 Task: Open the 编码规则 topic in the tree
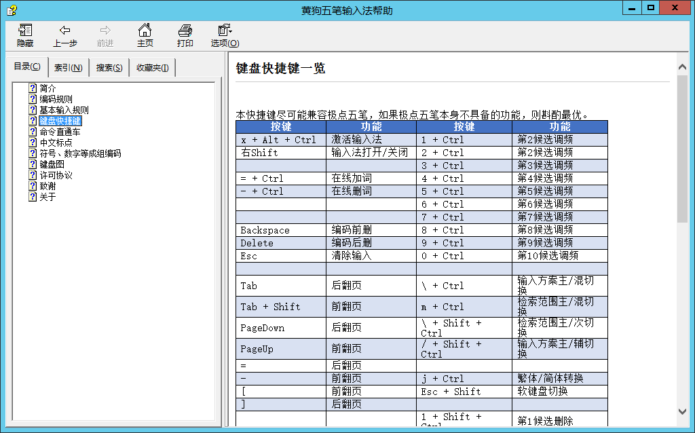56,99
